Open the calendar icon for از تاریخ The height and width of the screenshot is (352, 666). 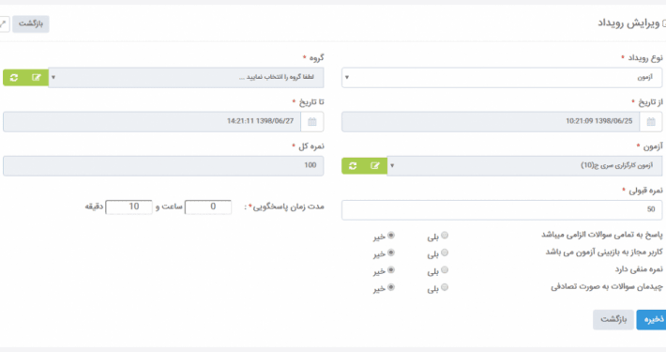pyautogui.click(x=651, y=122)
